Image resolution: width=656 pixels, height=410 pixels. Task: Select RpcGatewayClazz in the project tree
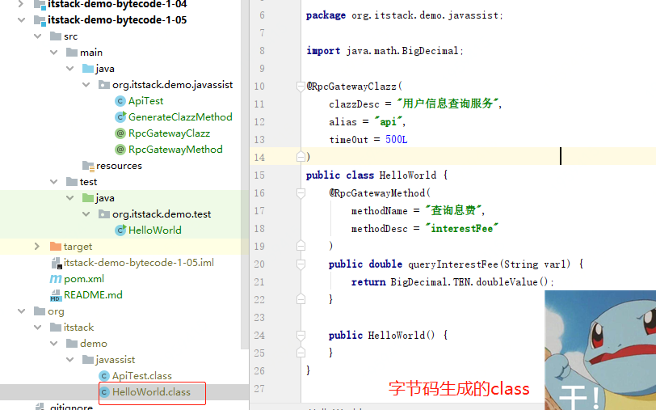169,133
